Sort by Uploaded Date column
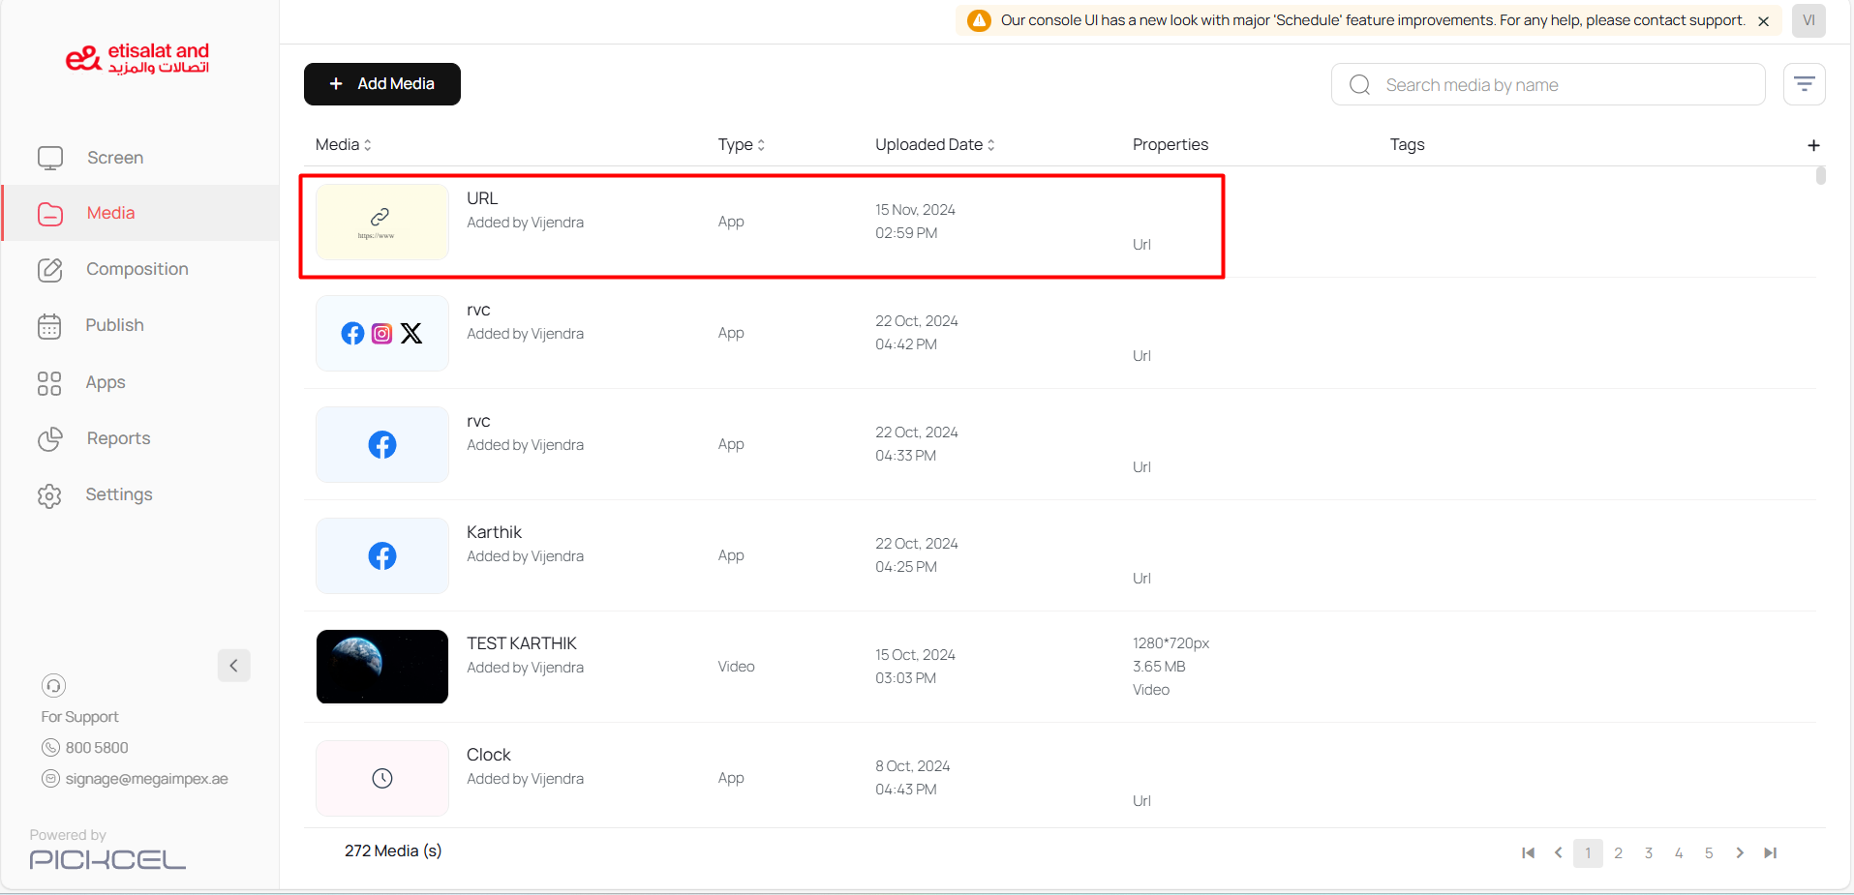 pos(934,145)
